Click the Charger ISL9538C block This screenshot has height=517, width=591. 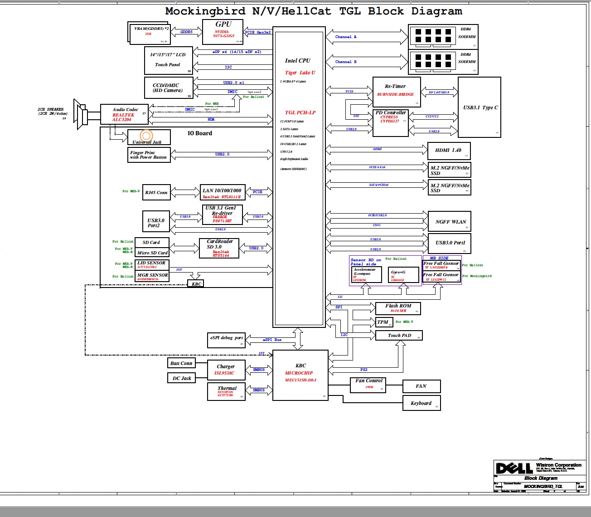tap(226, 370)
